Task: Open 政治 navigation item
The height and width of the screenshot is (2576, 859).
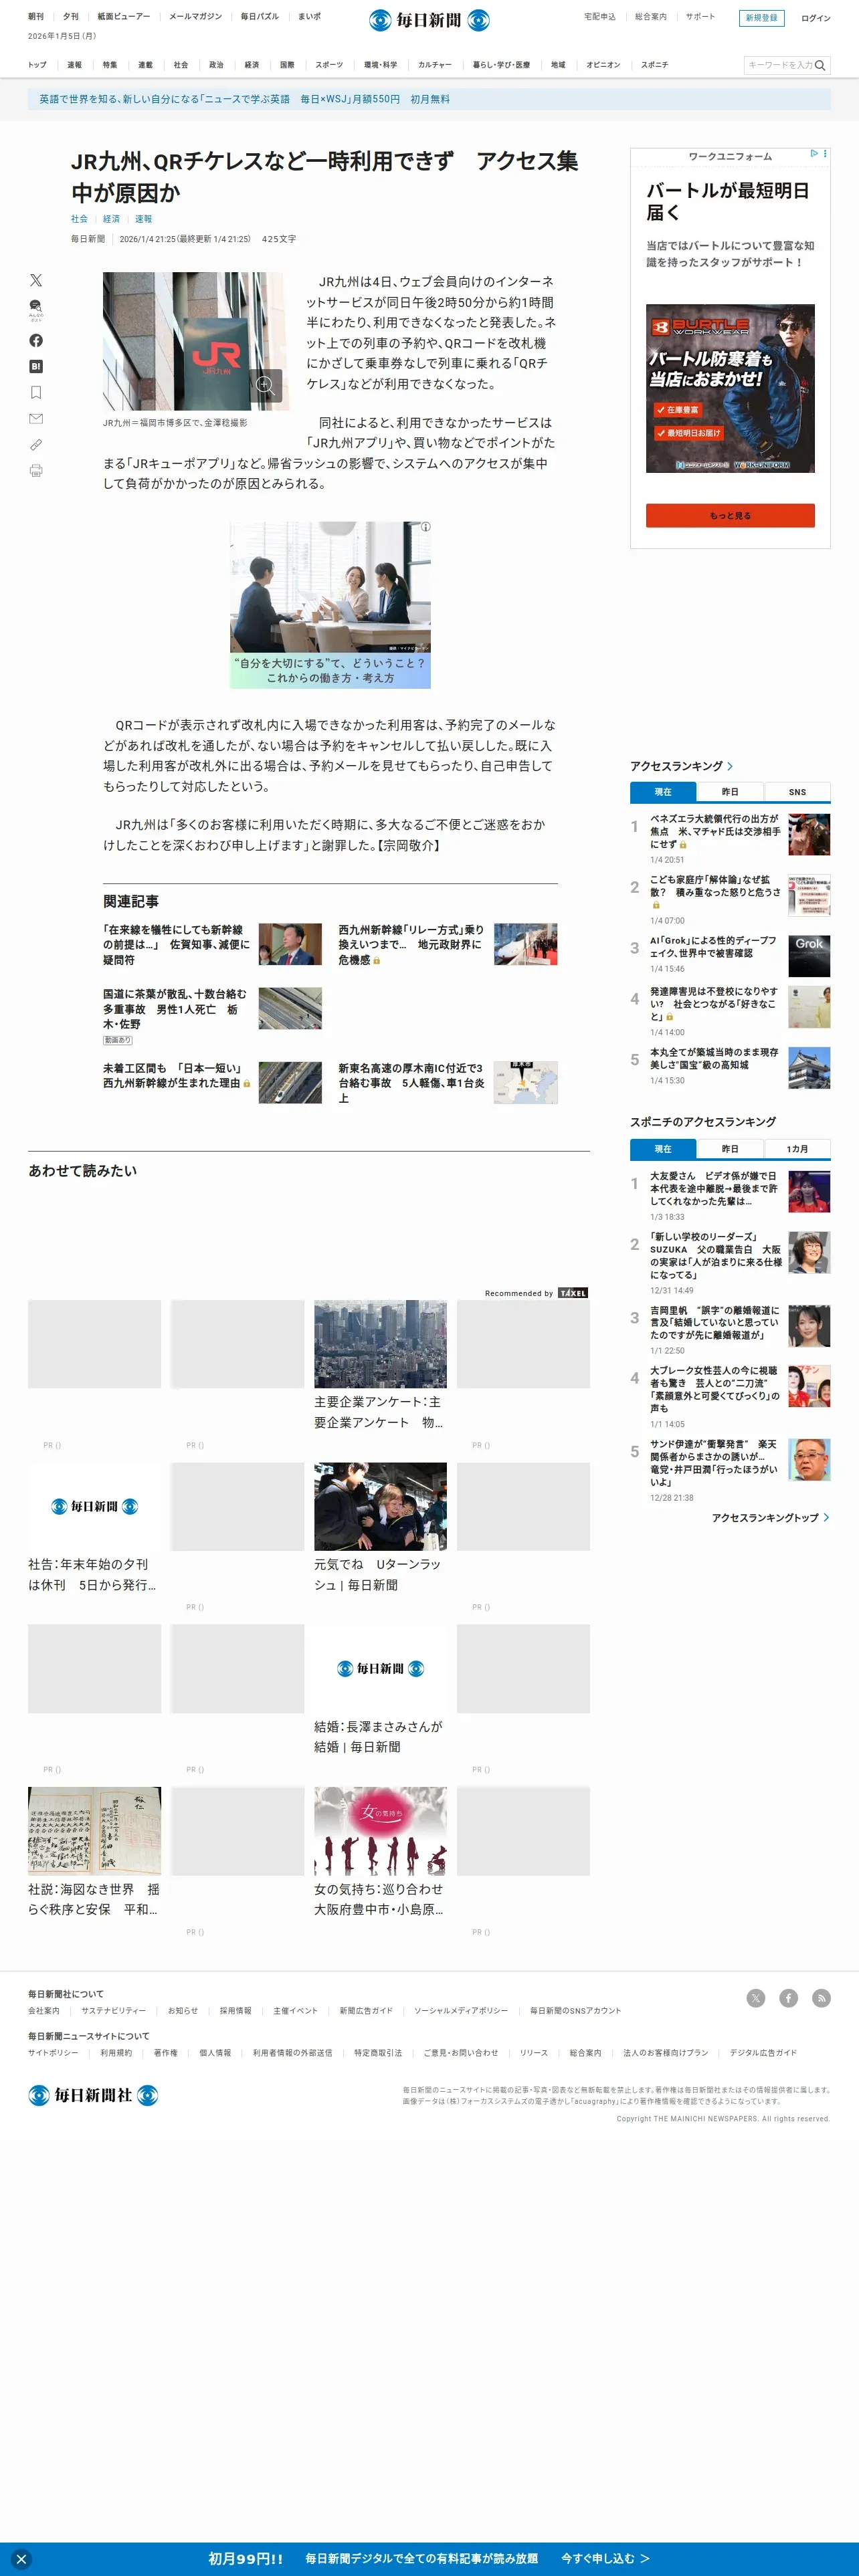Action: pos(216,65)
